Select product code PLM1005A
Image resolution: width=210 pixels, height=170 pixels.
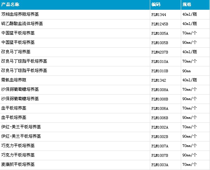(x=160, y=33)
